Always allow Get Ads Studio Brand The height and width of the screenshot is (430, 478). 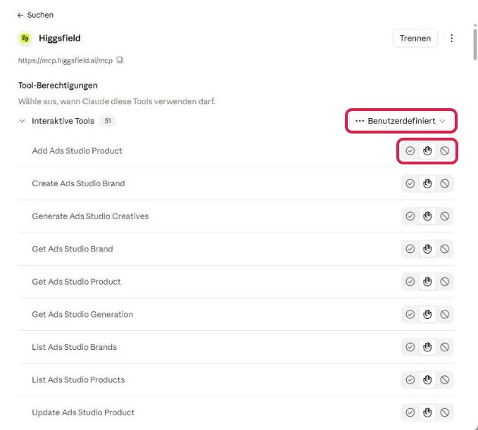(x=410, y=249)
